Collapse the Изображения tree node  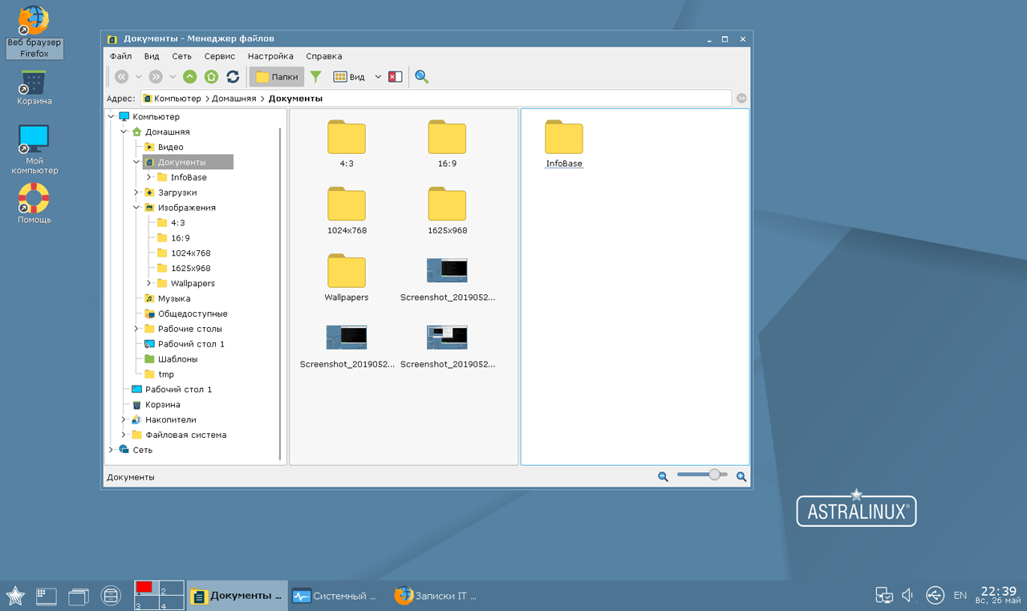coord(137,208)
